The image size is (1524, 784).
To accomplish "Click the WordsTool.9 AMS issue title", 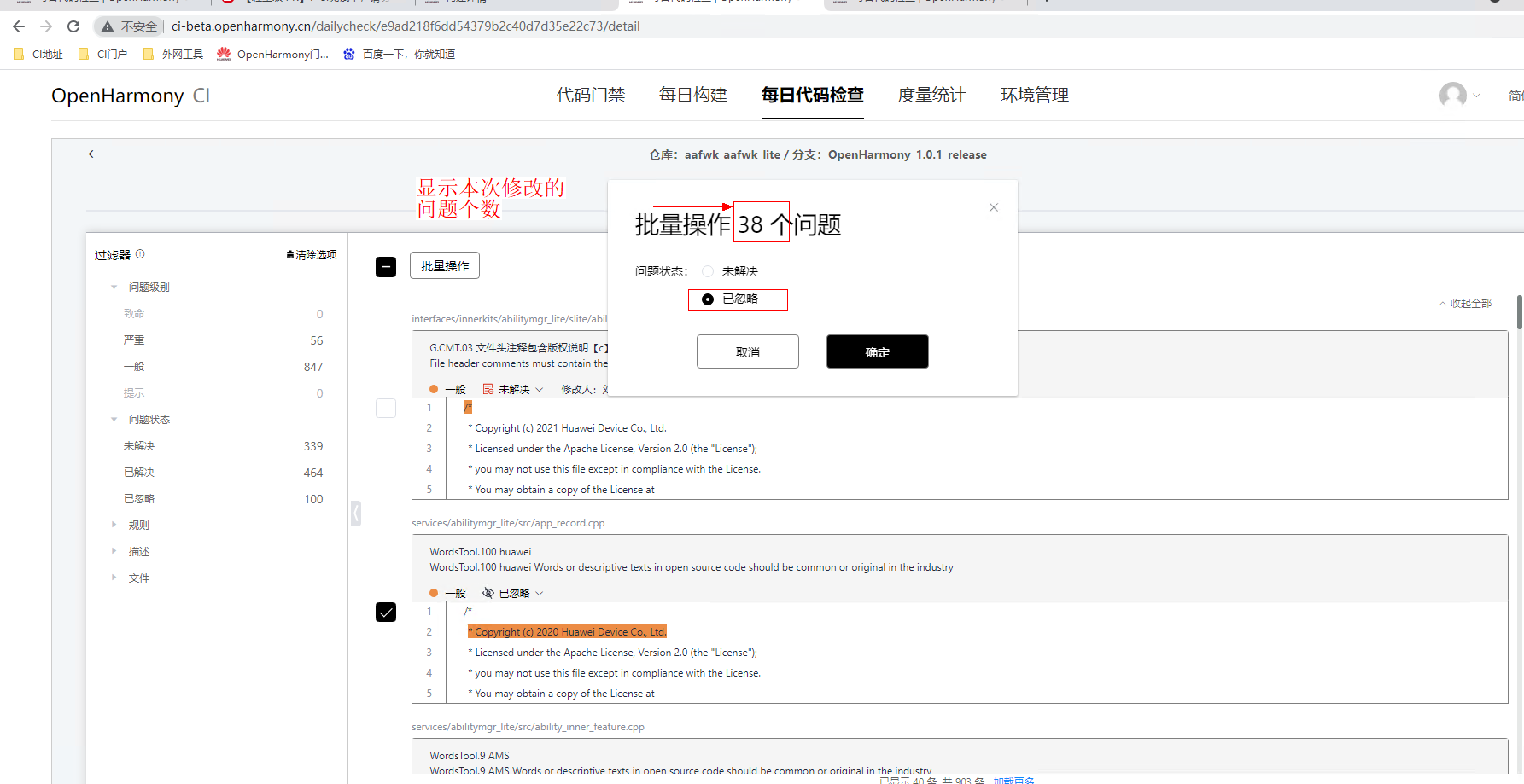I will tap(470, 756).
